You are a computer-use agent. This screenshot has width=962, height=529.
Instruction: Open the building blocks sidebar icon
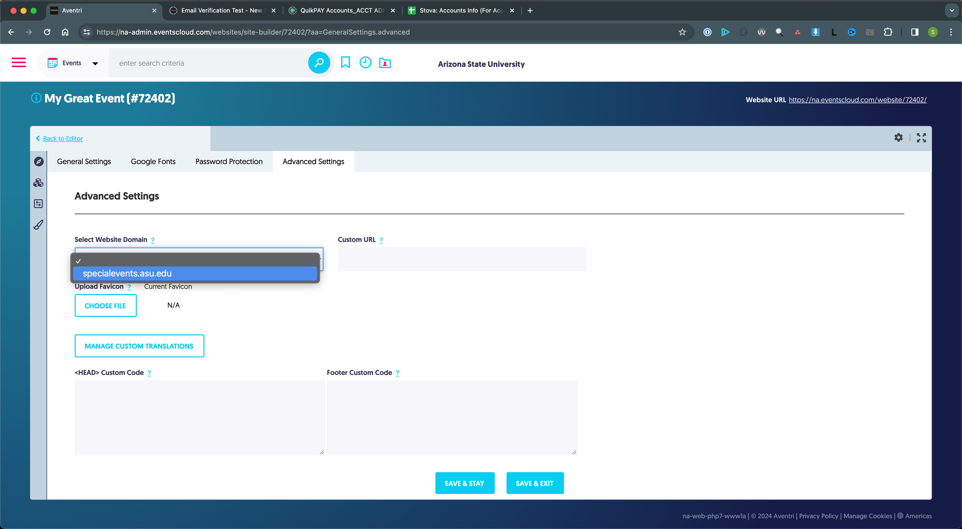tap(39, 183)
